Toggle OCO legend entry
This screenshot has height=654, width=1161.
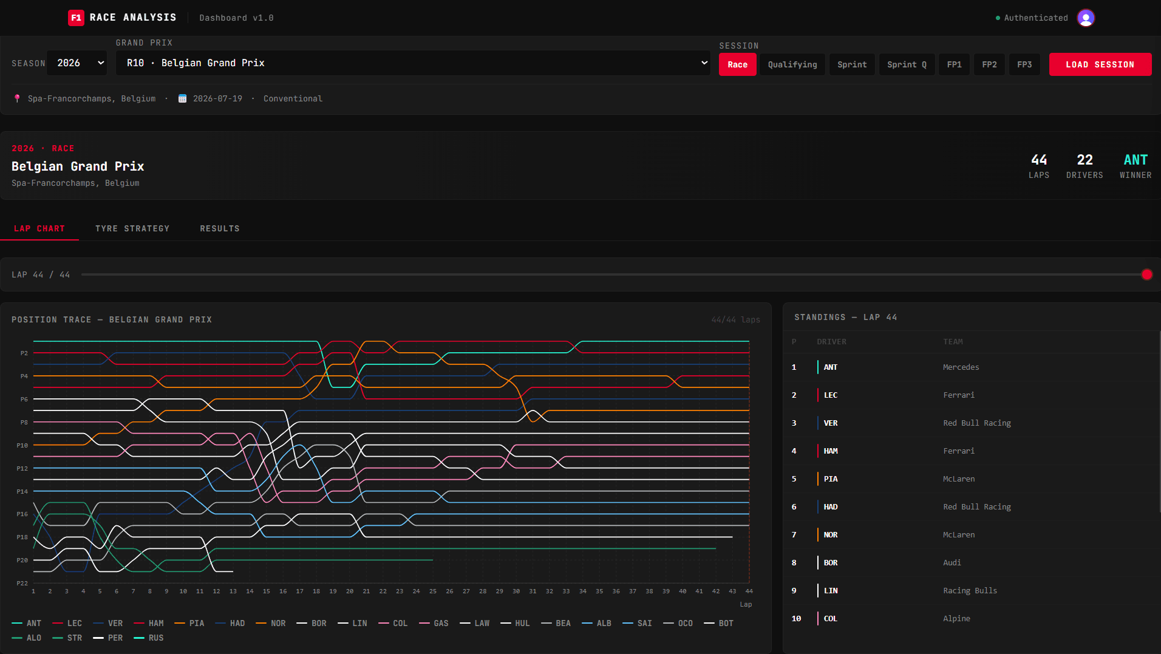pos(678,623)
